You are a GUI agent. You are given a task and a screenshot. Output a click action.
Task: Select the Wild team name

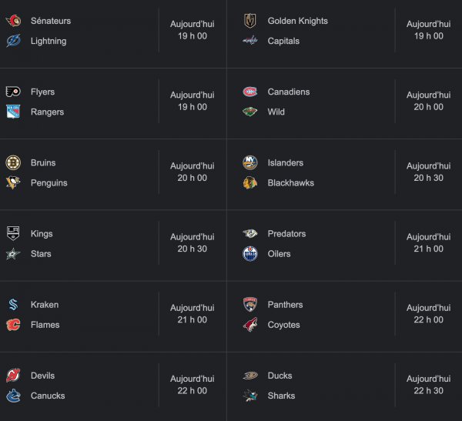pos(276,112)
